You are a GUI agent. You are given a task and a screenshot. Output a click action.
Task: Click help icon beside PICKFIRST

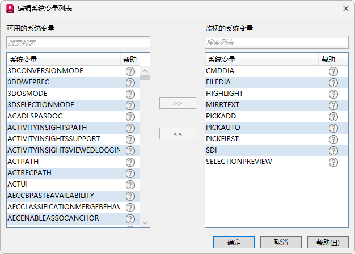(333, 139)
